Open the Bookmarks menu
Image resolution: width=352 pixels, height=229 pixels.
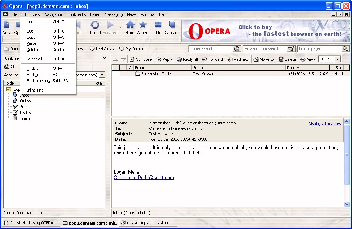coord(77,14)
